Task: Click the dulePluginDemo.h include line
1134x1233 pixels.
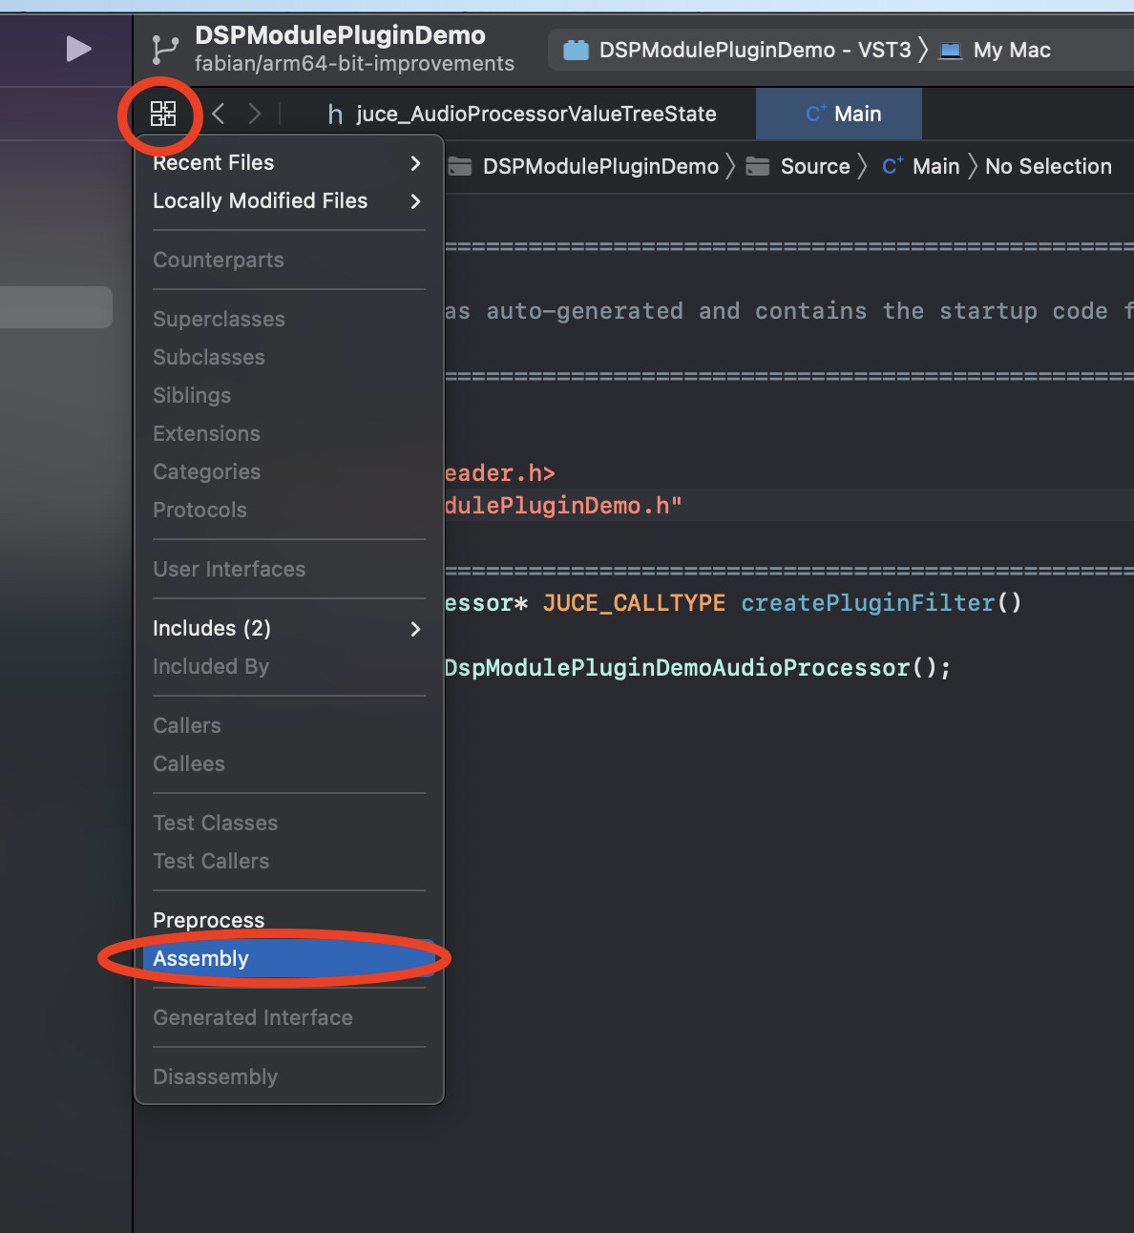Action: 563,506
